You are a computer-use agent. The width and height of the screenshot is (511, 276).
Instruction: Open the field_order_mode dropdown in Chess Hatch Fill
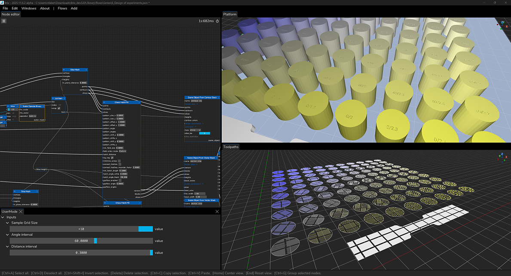pos(123,151)
